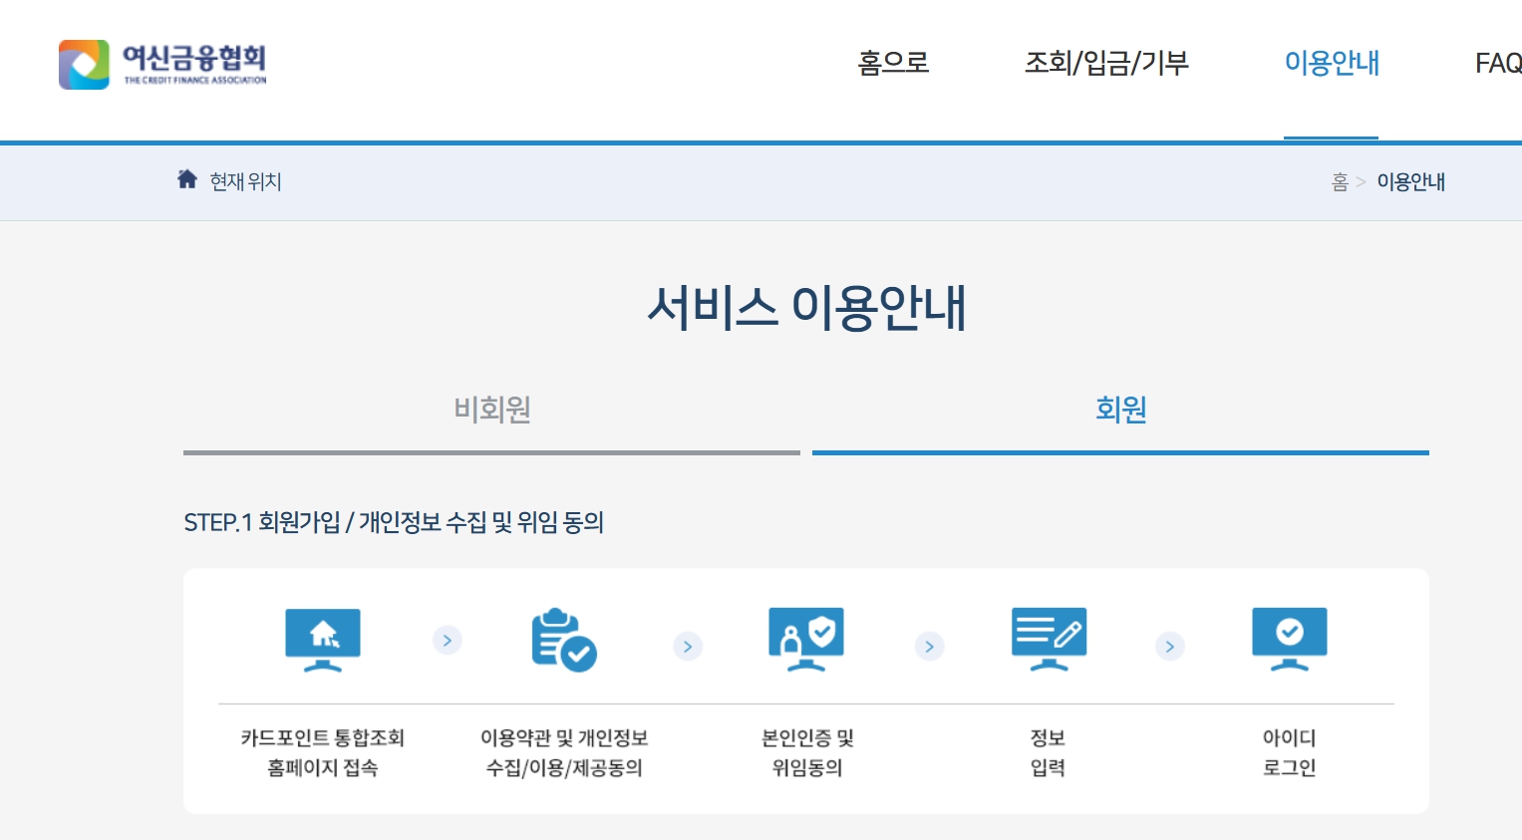Navigate using the 홈으로 link
Image resolution: width=1522 pixels, height=840 pixels.
[x=893, y=64]
